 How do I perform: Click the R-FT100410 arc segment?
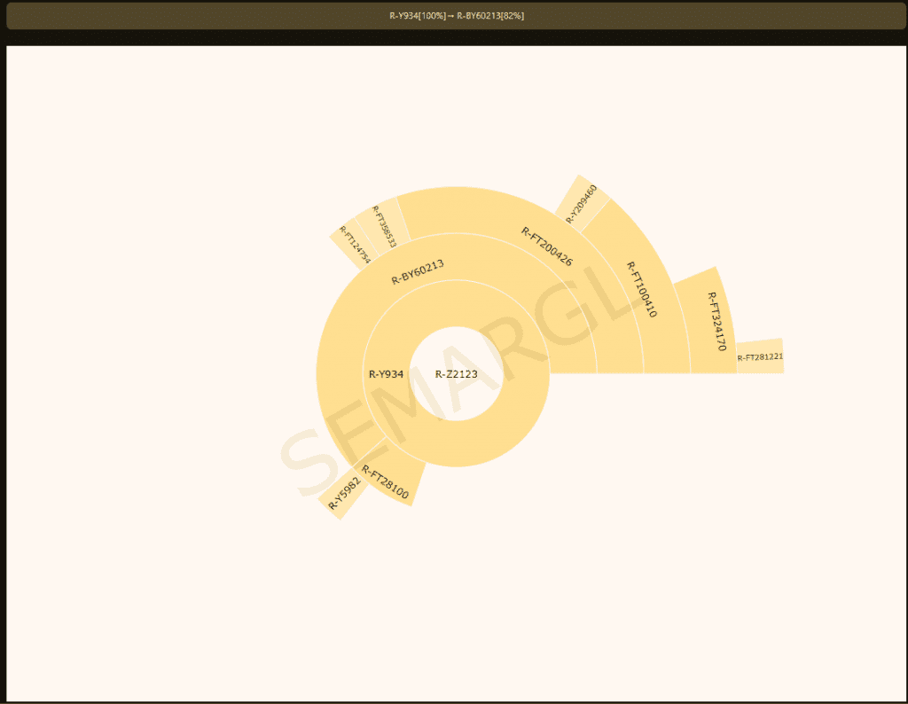[641, 289]
